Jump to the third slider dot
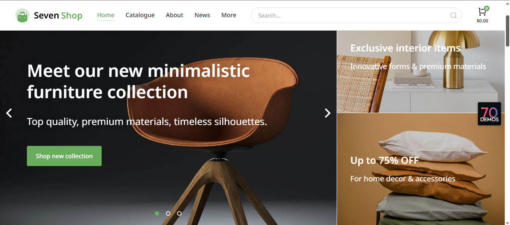The width and height of the screenshot is (510, 225). [179, 213]
